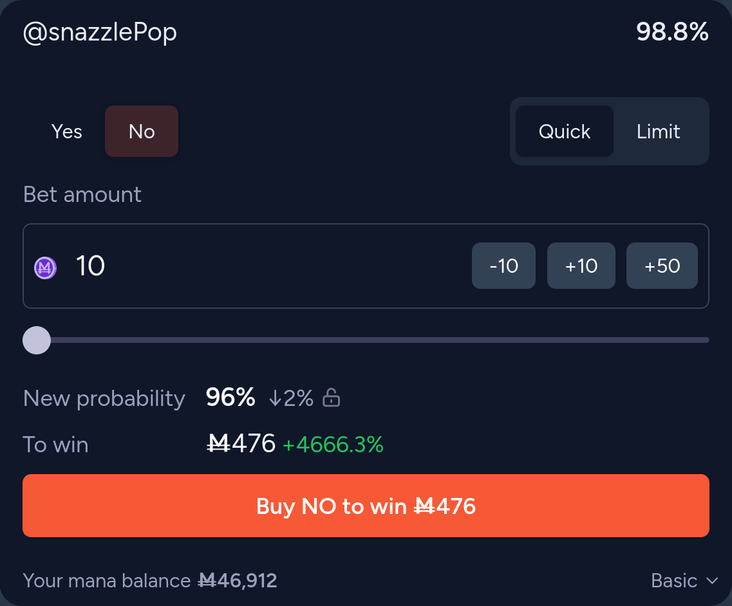Select the Yes outcome option
Image resolution: width=732 pixels, height=606 pixels.
point(67,132)
